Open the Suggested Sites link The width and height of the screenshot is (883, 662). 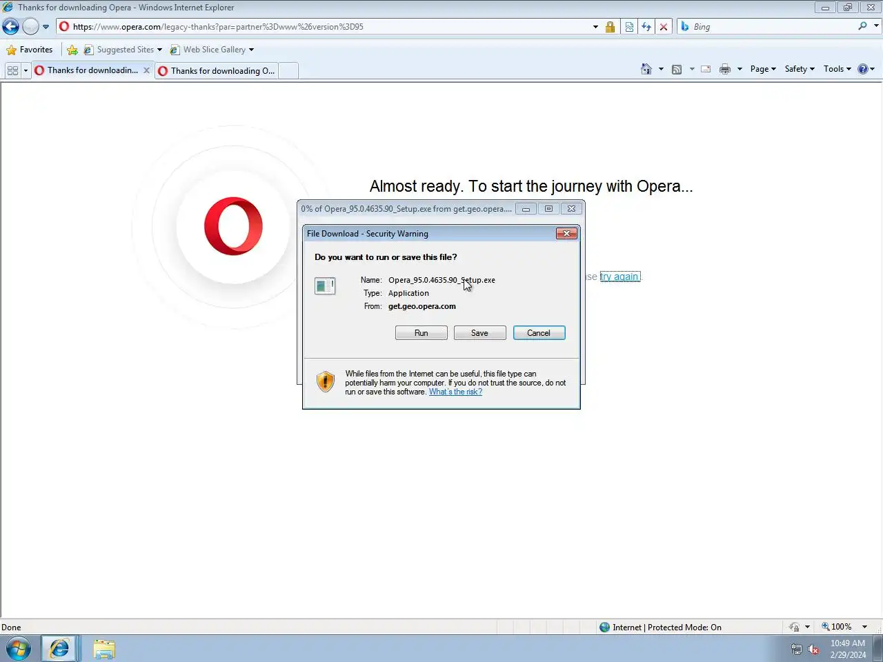point(119,50)
